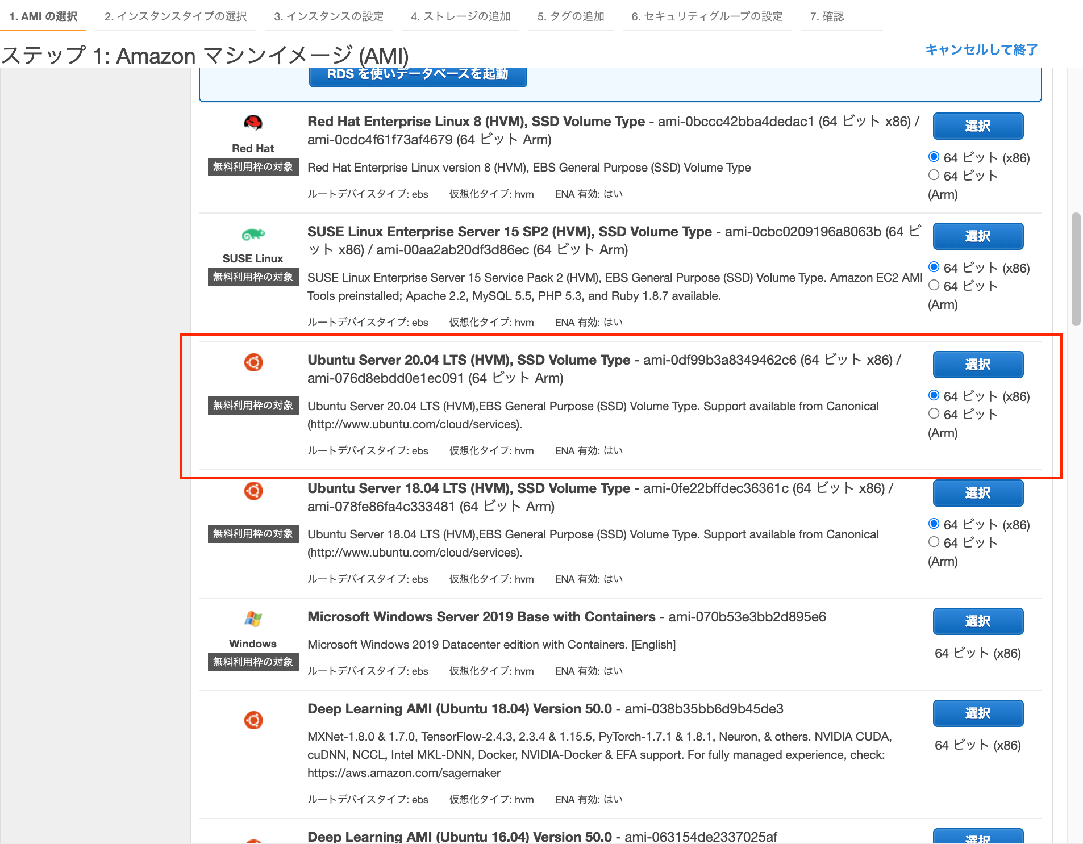Click 選択 for Red Hat Enterprise Linux 8

pos(978,126)
